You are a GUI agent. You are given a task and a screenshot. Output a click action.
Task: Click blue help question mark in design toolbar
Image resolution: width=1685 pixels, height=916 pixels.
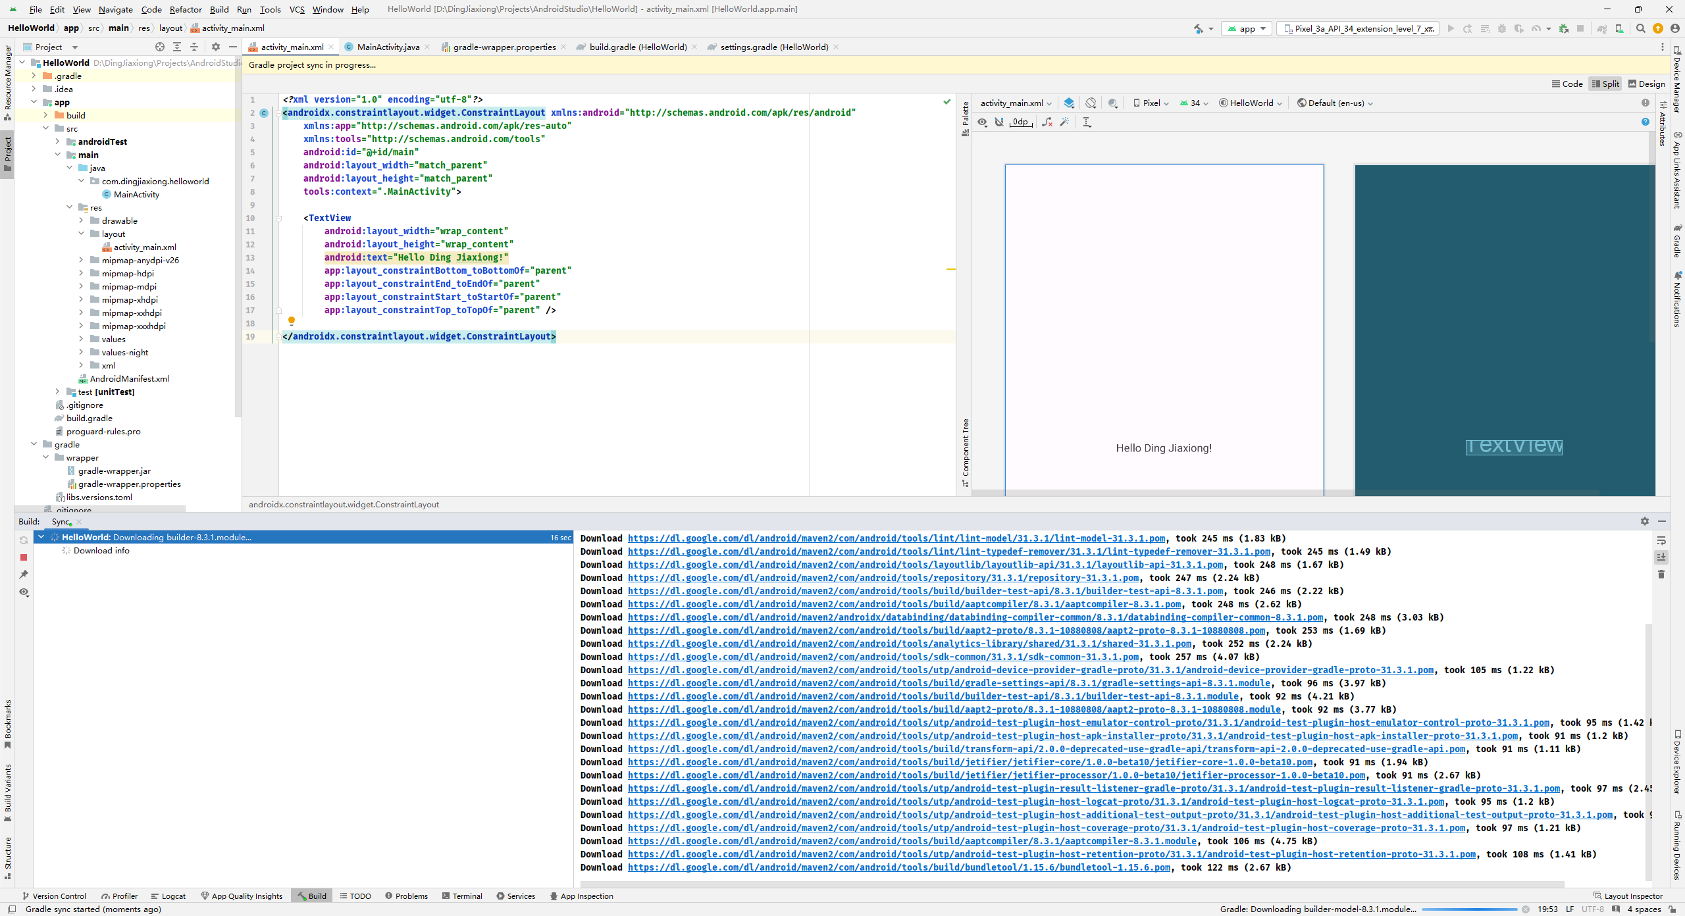click(x=1646, y=122)
